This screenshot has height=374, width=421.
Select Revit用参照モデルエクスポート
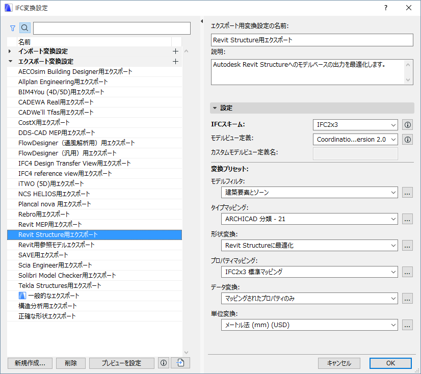click(x=94, y=245)
